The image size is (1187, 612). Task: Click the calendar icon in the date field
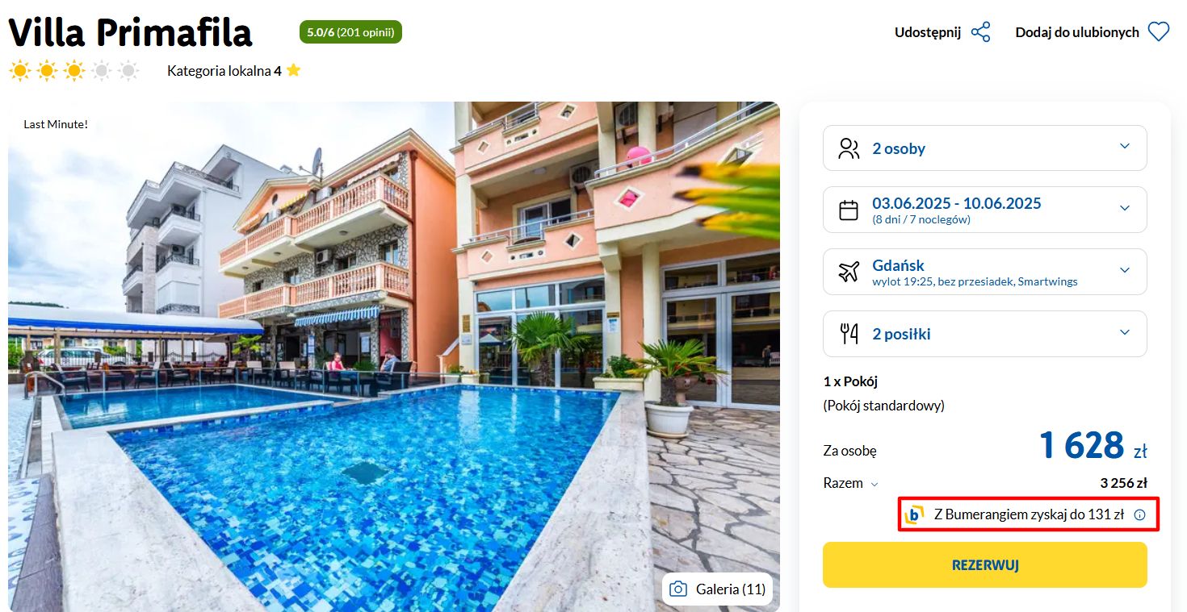click(849, 210)
